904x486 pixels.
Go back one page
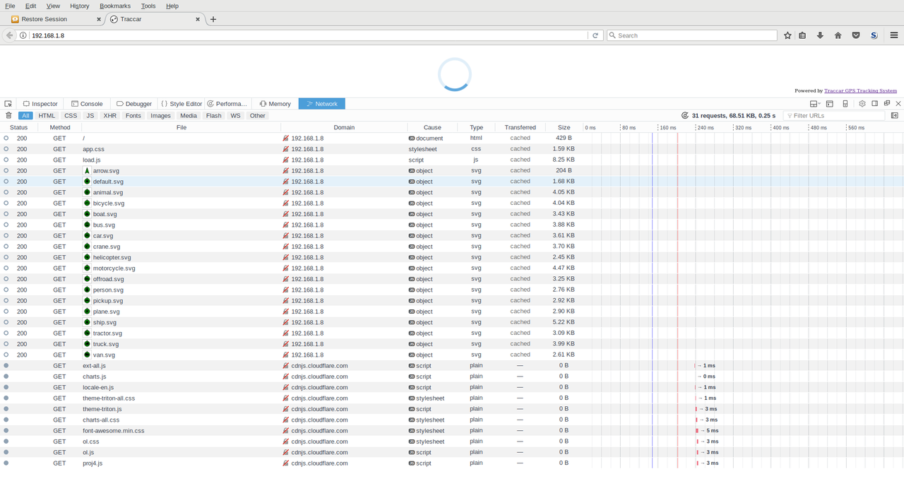(9, 35)
